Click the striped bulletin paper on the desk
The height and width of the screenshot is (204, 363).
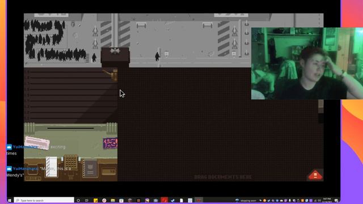click(x=51, y=167)
